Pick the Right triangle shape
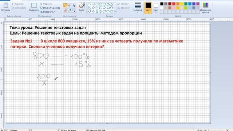 [x=90, y=8]
